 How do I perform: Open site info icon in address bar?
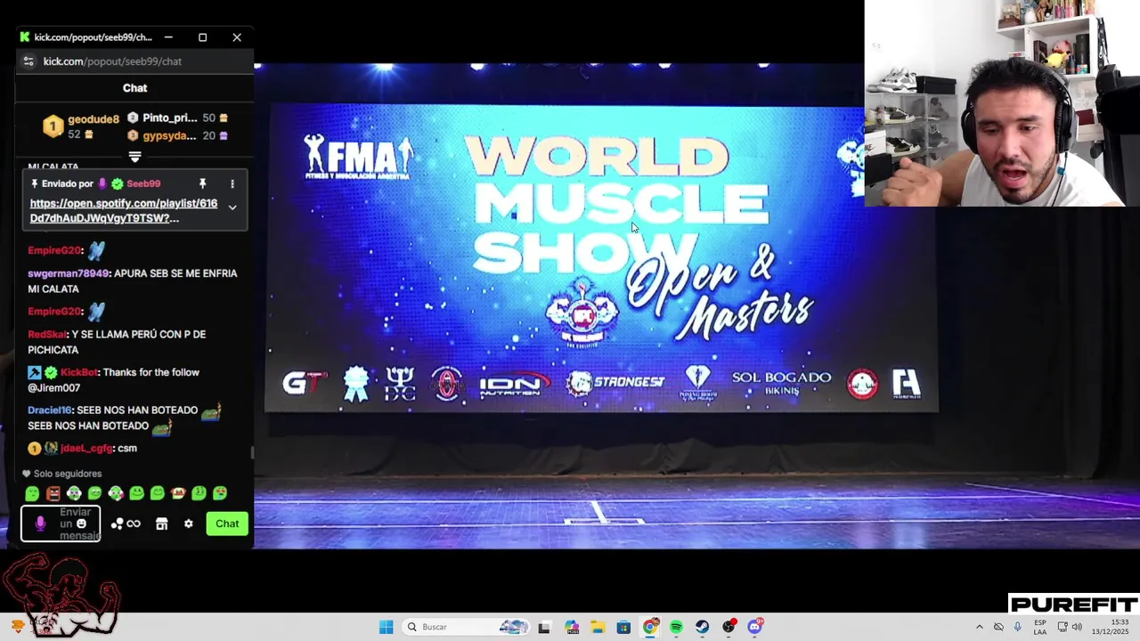[x=28, y=61]
